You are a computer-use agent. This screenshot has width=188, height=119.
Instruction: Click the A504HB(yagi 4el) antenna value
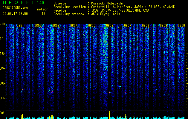(x=106, y=14)
